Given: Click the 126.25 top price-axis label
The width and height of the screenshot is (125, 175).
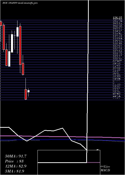Looking at the screenshot, I should (117, 18).
